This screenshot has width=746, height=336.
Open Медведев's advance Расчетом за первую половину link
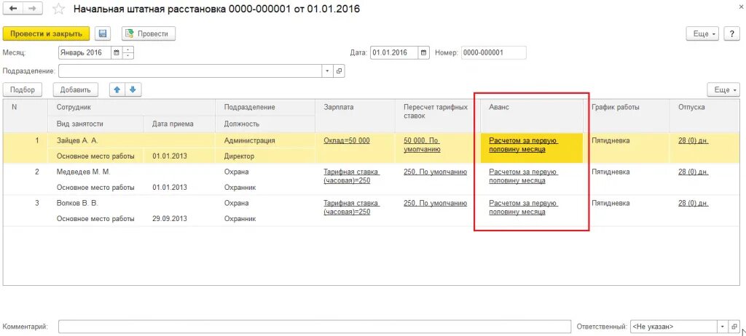[523, 176]
